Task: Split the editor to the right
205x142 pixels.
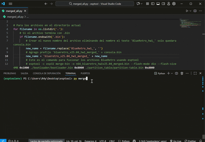Action: (195, 11)
